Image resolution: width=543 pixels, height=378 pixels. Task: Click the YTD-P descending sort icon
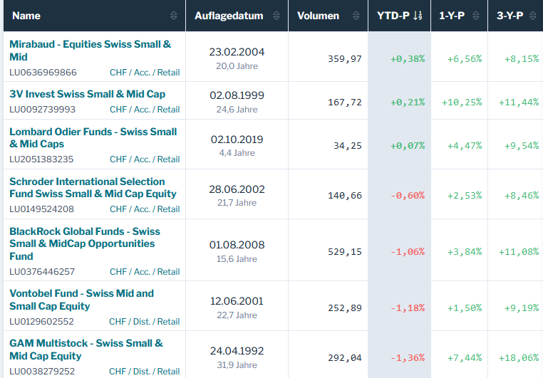(418, 16)
